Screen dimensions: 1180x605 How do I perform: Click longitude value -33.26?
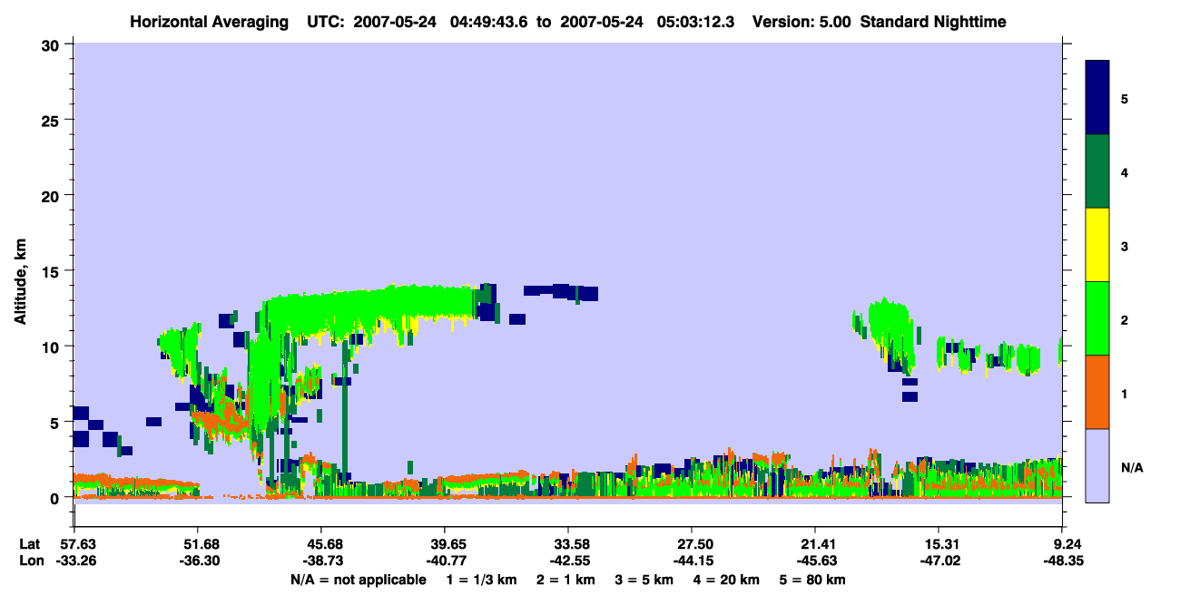pyautogui.click(x=74, y=561)
